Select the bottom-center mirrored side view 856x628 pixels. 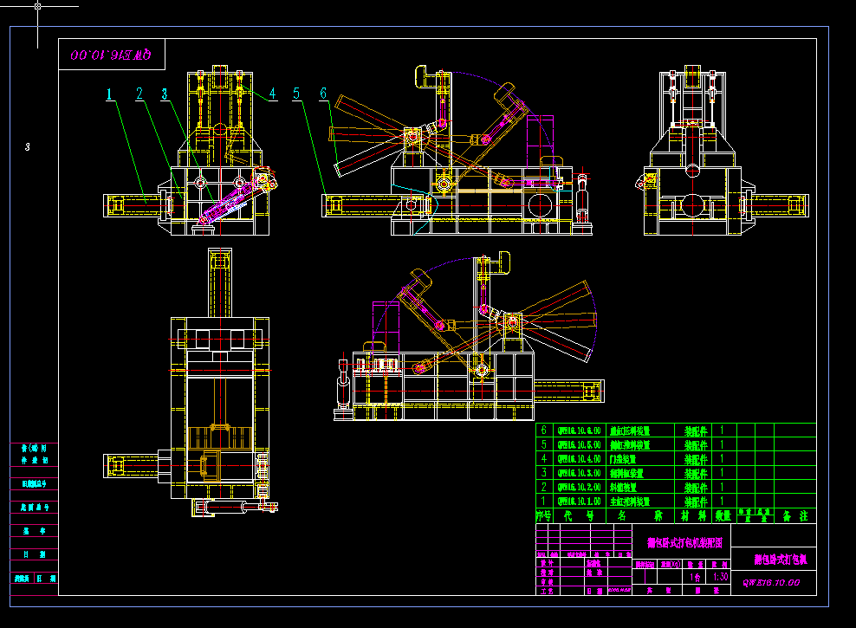(469, 336)
